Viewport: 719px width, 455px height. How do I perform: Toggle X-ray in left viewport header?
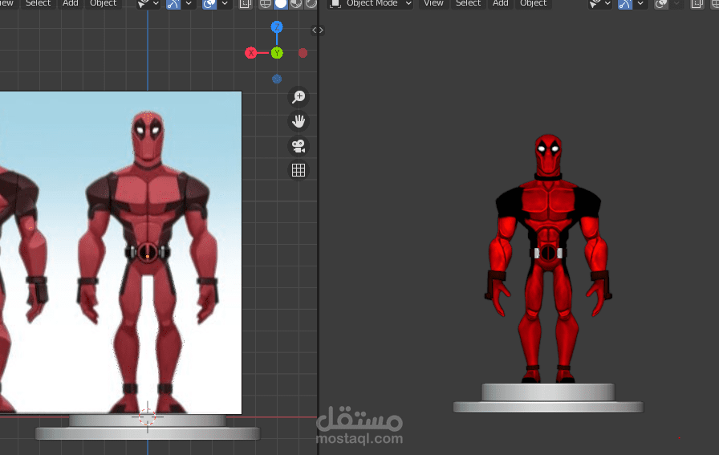point(246,4)
